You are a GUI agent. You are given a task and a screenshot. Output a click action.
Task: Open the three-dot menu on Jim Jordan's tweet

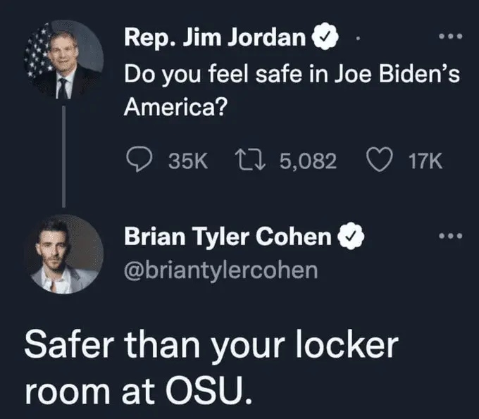pyautogui.click(x=449, y=37)
